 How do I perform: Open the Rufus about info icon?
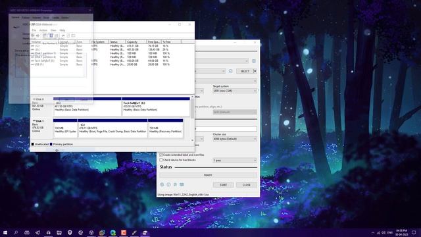point(168,184)
